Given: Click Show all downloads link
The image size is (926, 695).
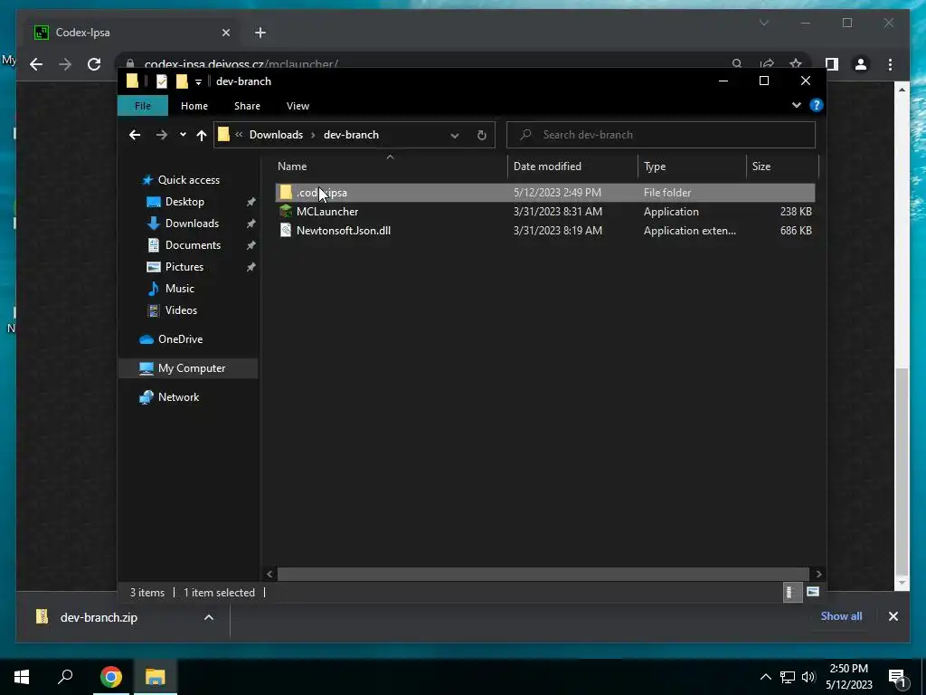Looking at the screenshot, I should [x=841, y=616].
